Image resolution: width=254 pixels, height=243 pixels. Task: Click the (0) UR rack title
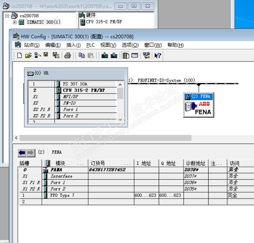coord(42,73)
